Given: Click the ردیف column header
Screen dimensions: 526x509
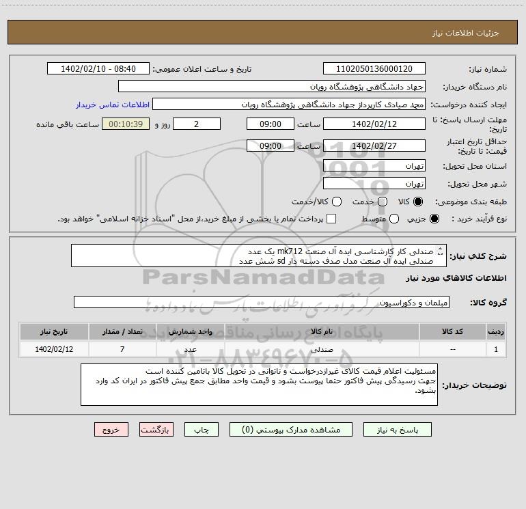Looking at the screenshot, I should pyautogui.click(x=496, y=331).
